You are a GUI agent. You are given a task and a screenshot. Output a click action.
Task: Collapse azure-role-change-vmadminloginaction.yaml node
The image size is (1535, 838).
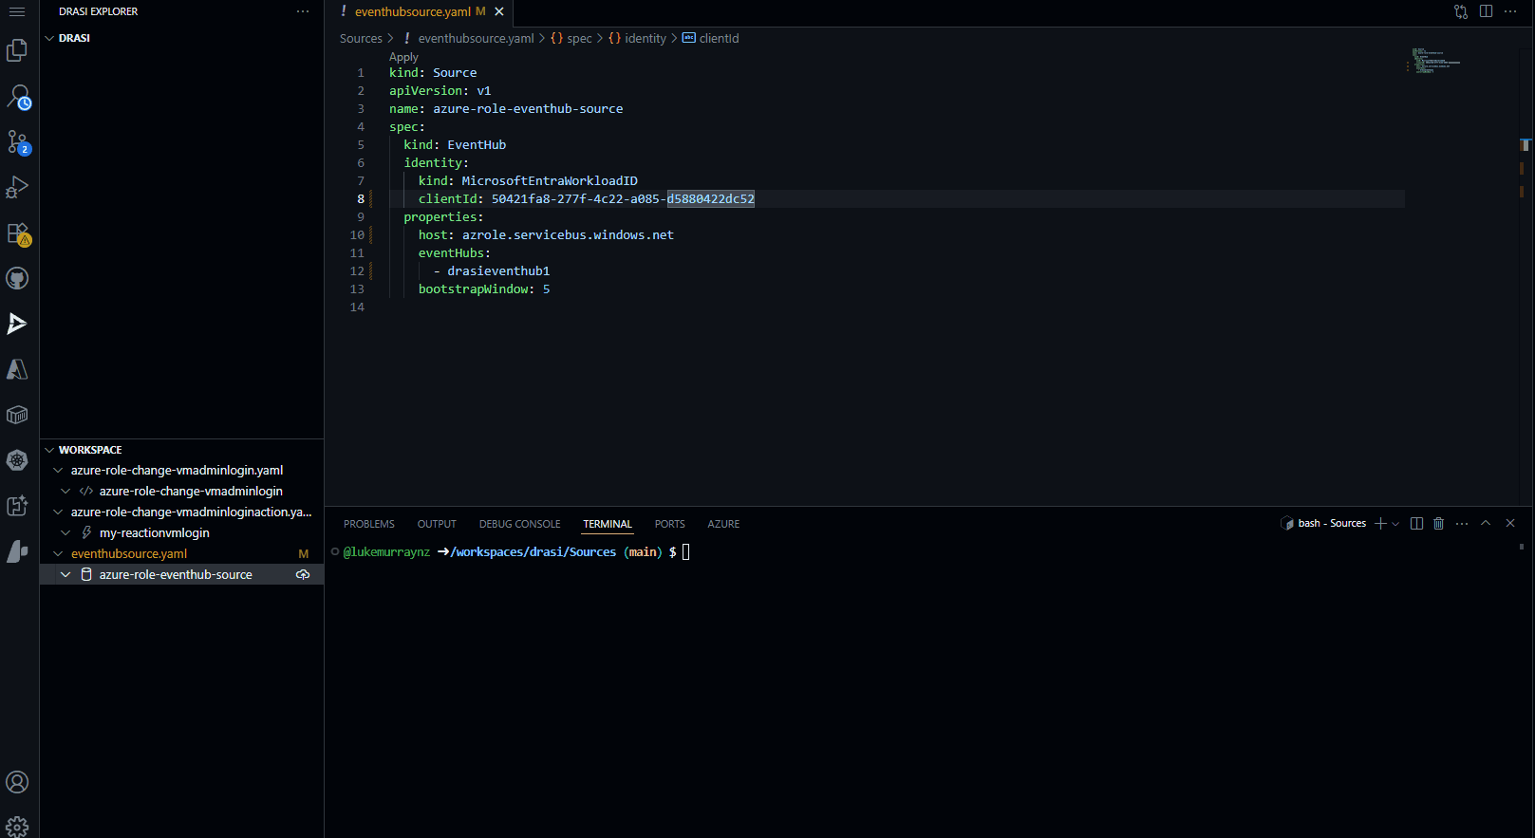[x=58, y=512]
